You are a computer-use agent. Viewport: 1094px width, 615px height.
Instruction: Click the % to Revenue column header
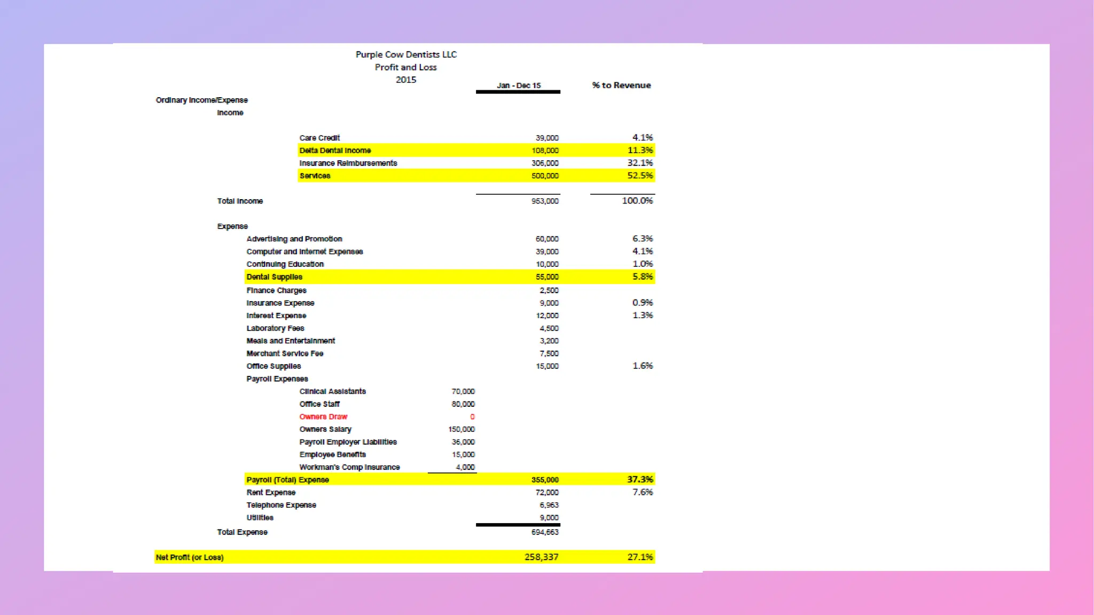click(621, 85)
